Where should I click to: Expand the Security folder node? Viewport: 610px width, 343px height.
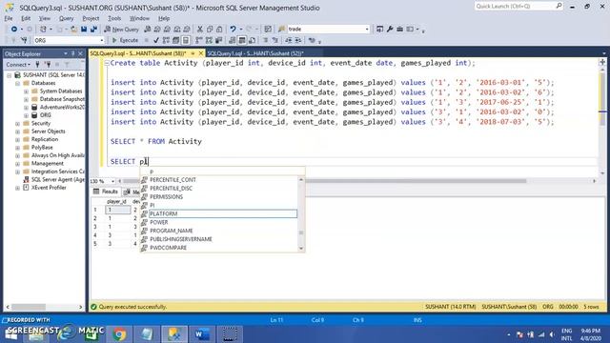tap(17, 124)
